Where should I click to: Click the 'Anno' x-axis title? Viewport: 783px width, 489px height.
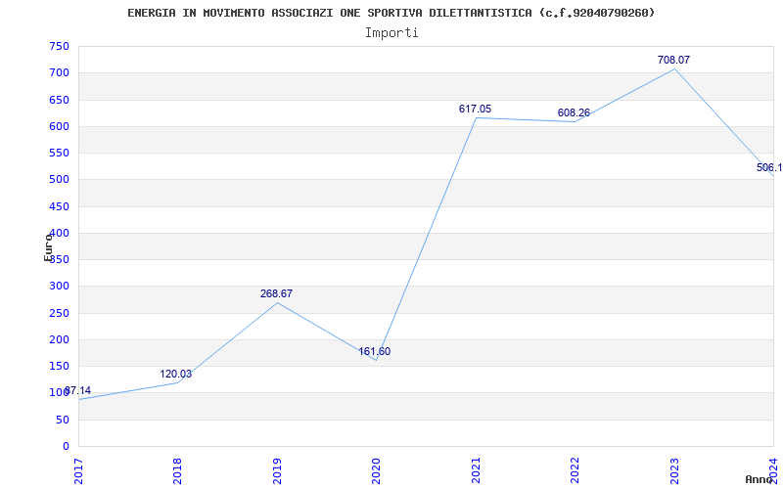760,479
